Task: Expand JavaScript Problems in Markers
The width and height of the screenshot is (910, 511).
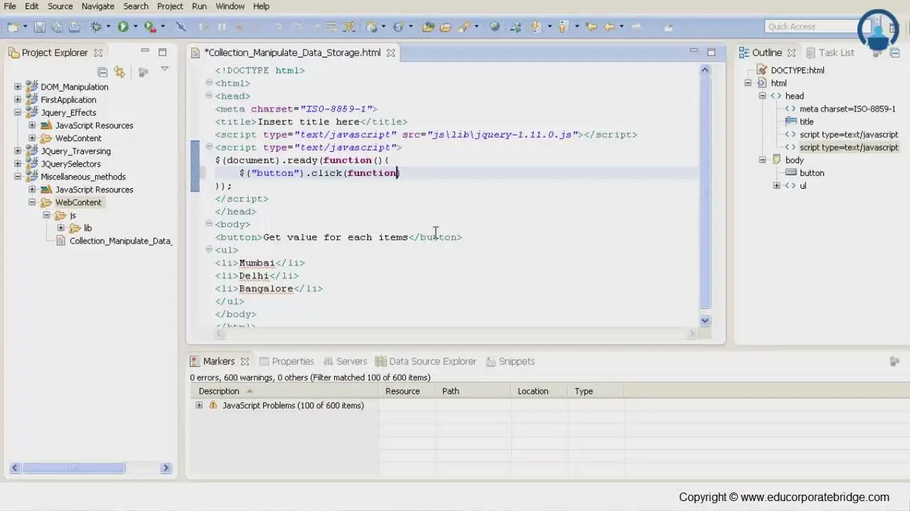Action: pos(199,405)
